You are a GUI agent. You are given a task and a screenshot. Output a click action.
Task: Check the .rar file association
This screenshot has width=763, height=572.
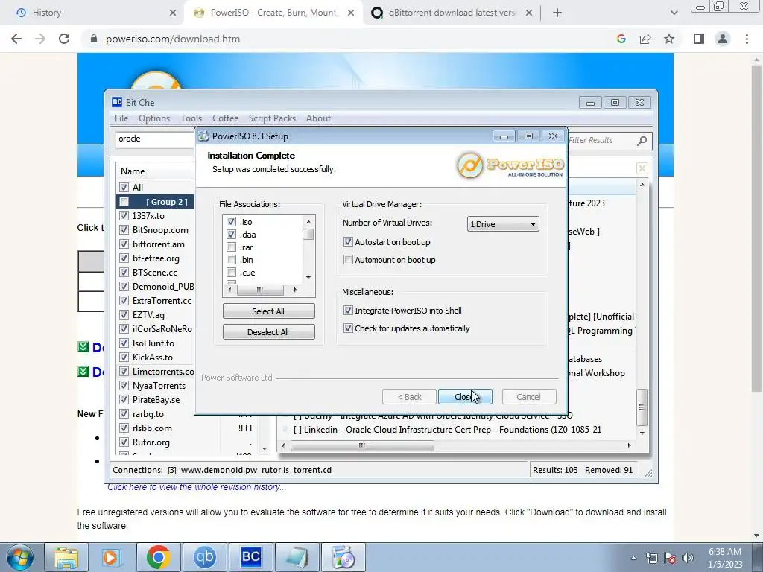tap(231, 247)
